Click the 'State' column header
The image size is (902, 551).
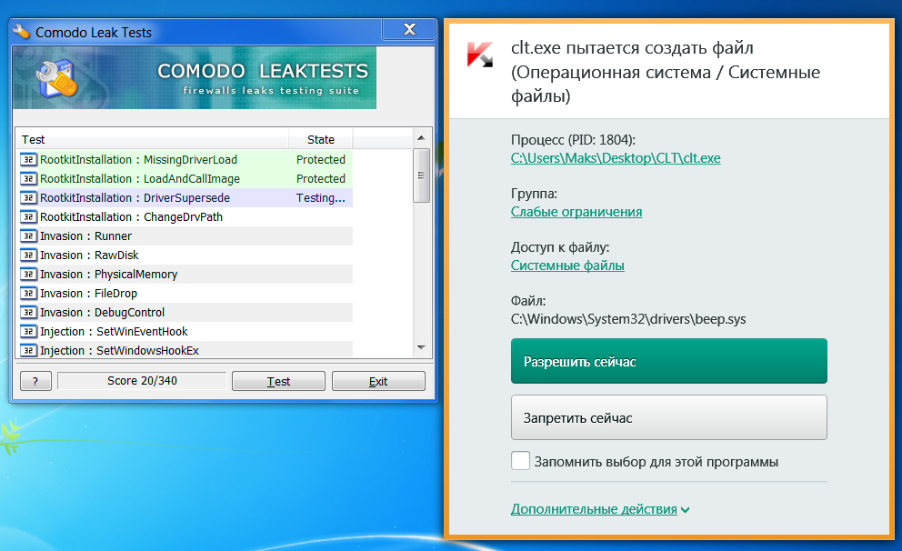tap(320, 139)
